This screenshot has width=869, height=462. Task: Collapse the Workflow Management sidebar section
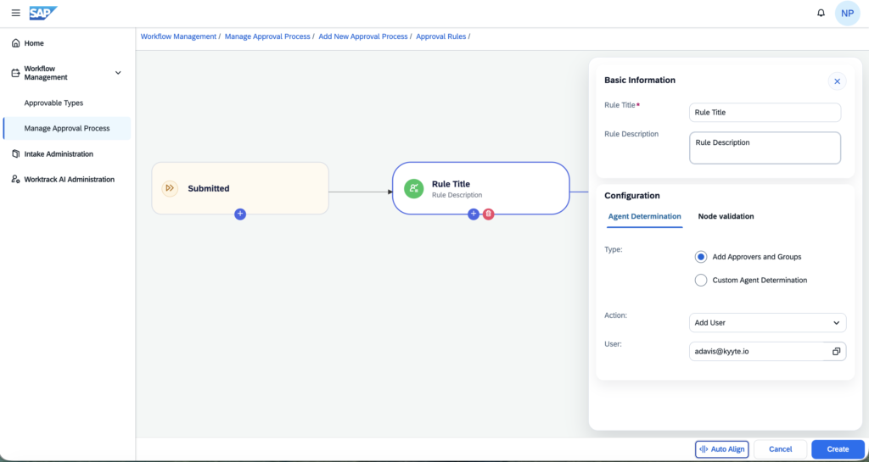point(118,73)
